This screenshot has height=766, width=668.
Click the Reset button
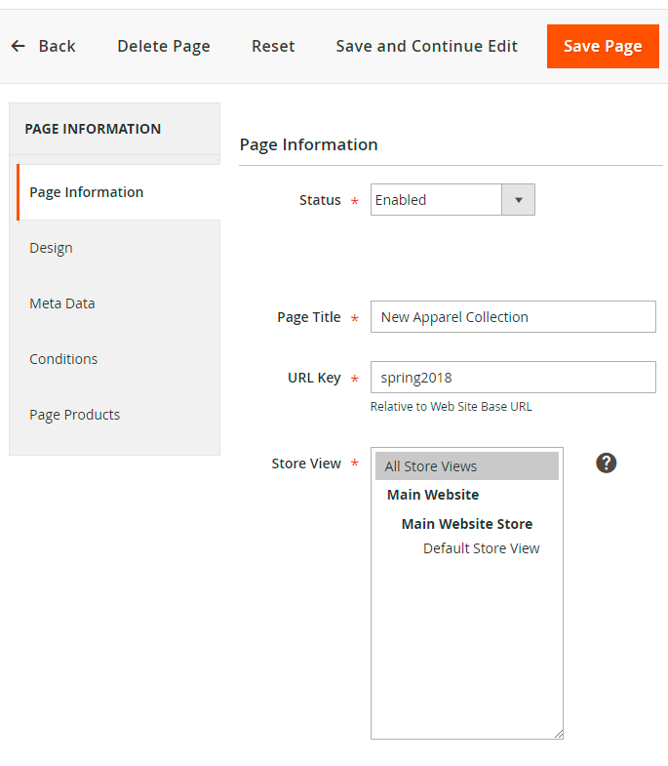tap(273, 46)
